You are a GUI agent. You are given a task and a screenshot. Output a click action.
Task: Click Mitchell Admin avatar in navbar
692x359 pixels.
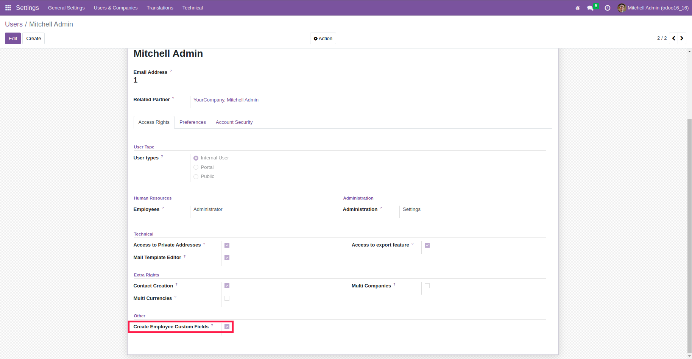point(621,8)
